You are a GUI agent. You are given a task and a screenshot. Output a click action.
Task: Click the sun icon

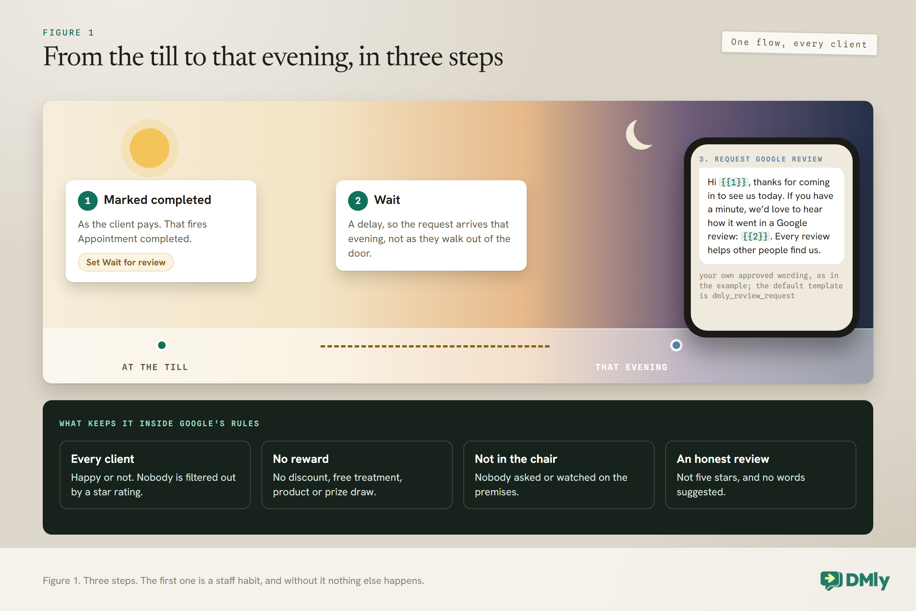pos(150,148)
